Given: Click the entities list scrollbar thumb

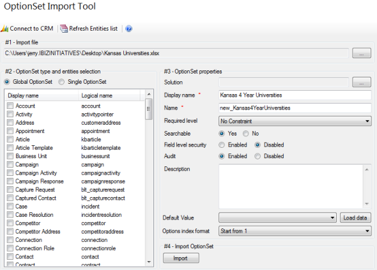Looking at the screenshot, I should [x=149, y=109].
